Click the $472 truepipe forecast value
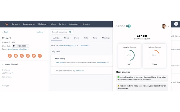Screen dimensions: 180x112 (x=129, y=64)
